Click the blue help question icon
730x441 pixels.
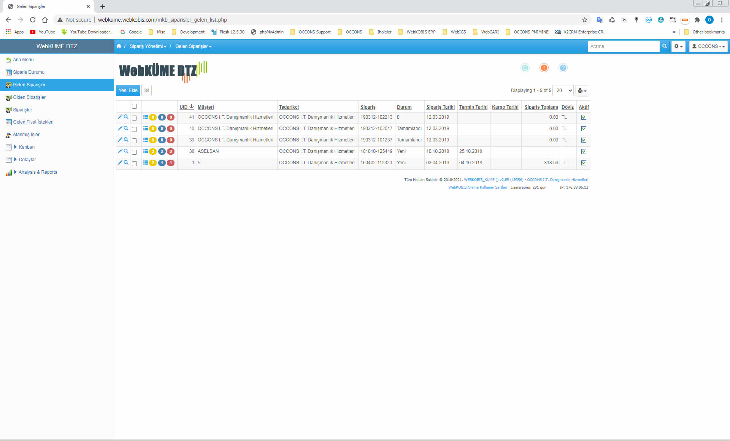coord(563,68)
